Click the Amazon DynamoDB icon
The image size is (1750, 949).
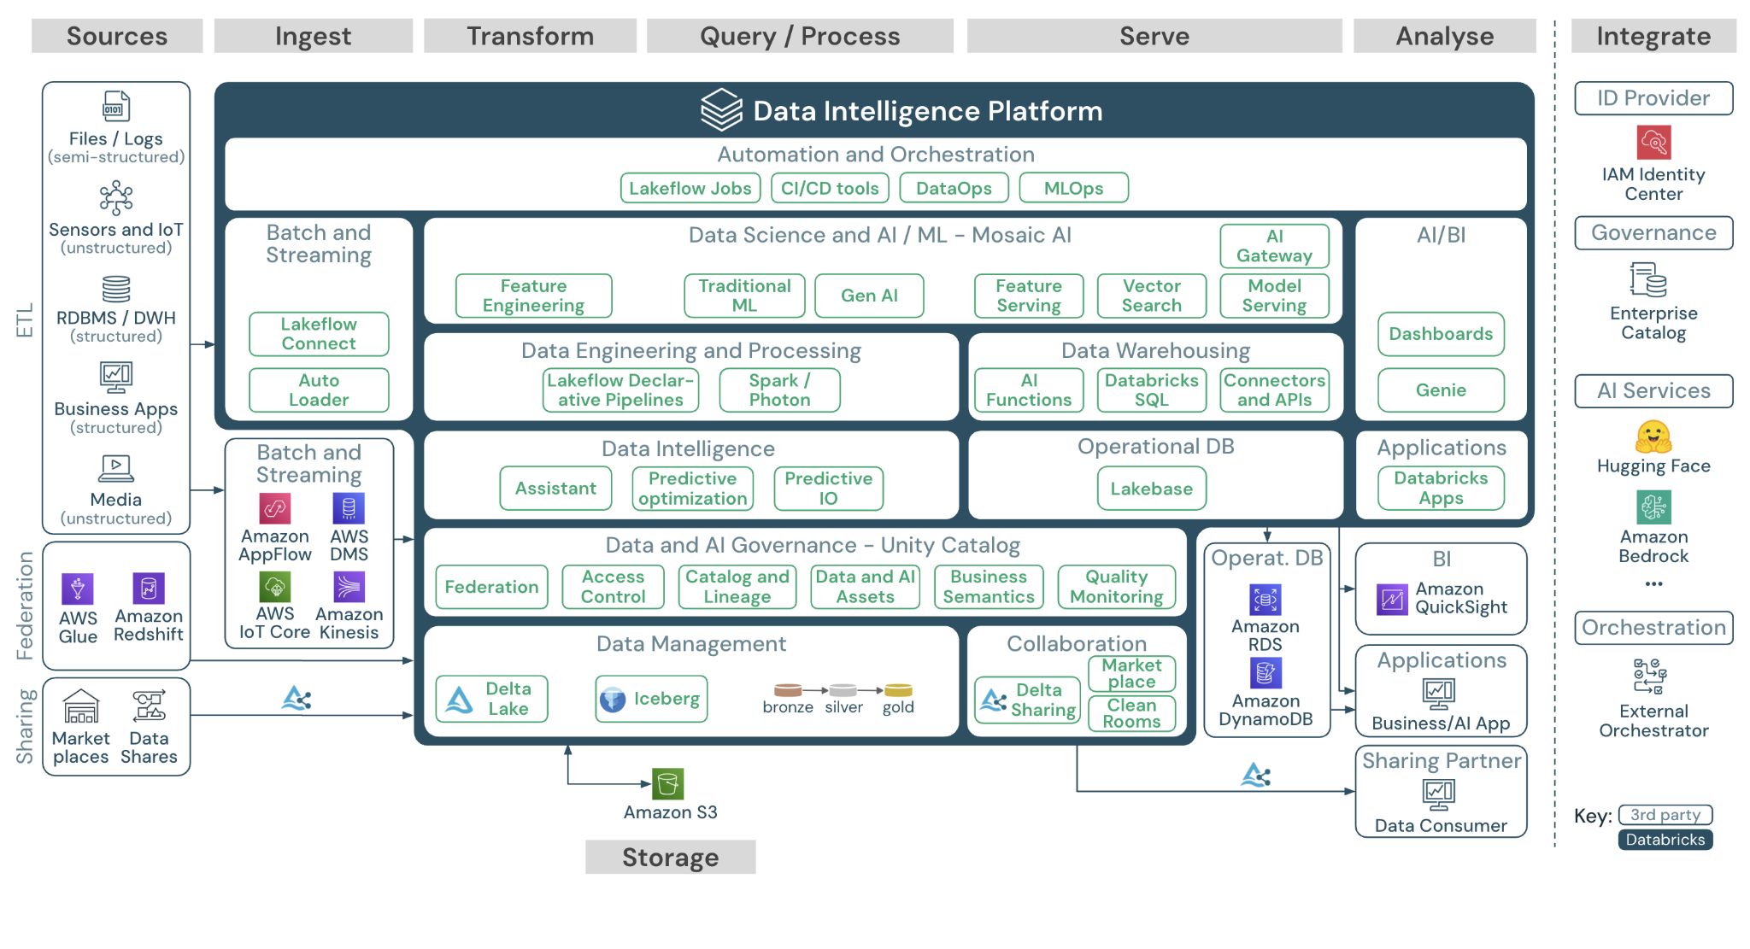1265,673
